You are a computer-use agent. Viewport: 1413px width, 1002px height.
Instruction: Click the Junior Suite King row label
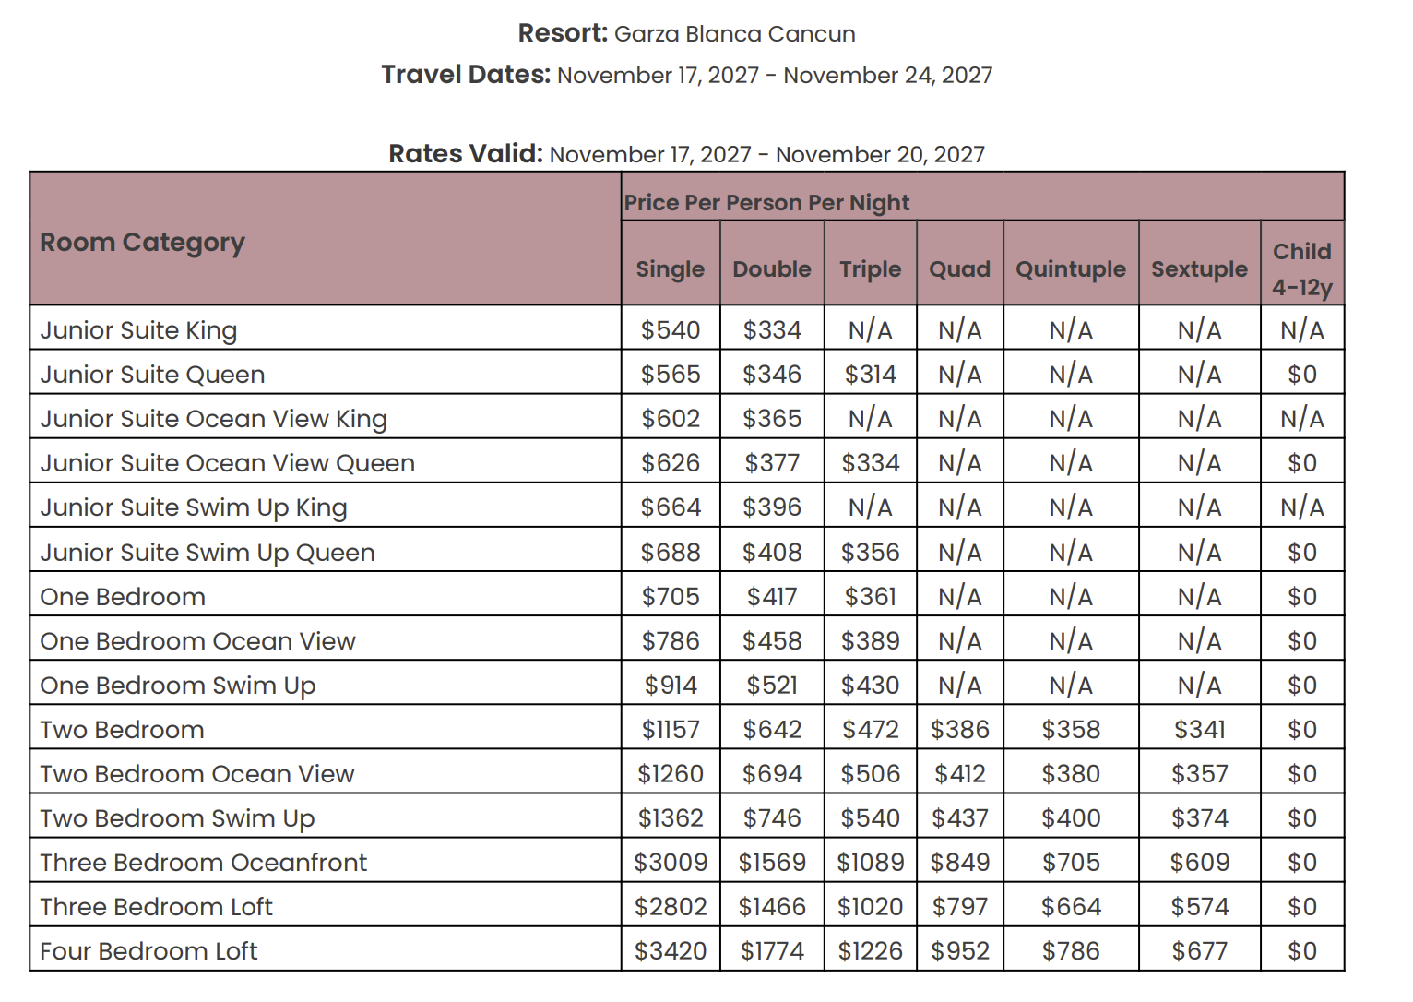[x=138, y=330]
